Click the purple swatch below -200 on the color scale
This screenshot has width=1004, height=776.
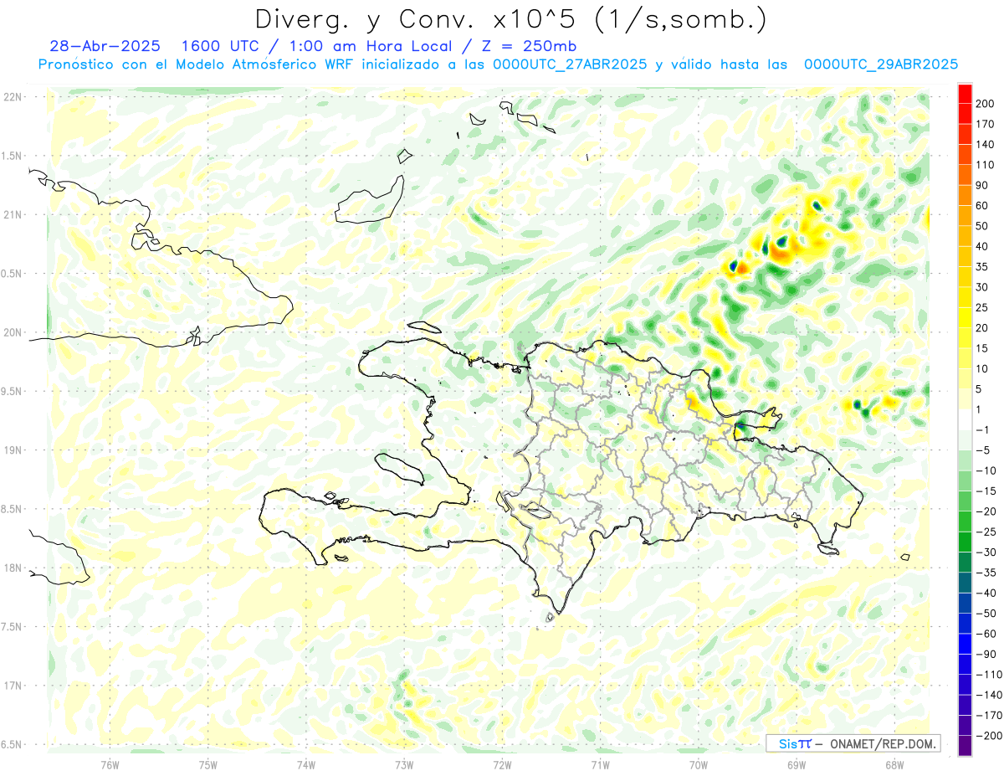tap(965, 746)
